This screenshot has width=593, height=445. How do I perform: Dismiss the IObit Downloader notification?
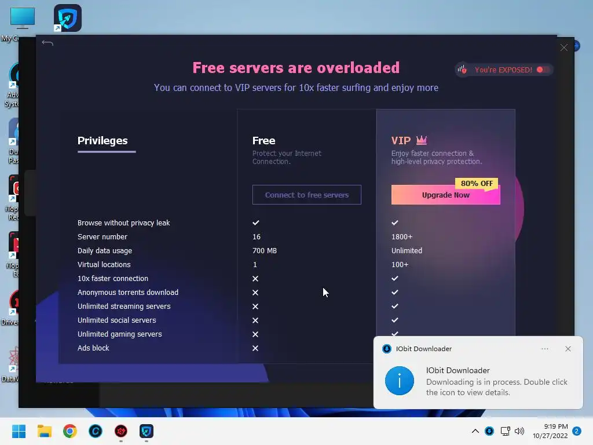coord(568,349)
